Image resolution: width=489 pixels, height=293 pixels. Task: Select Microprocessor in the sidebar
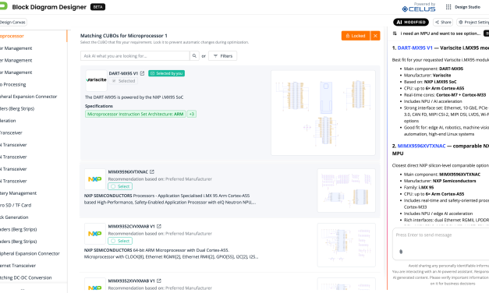point(33,36)
